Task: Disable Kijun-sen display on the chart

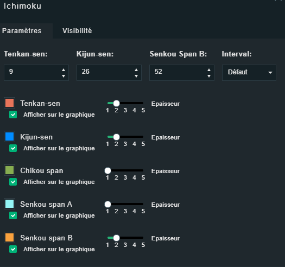Action: click(x=13, y=148)
